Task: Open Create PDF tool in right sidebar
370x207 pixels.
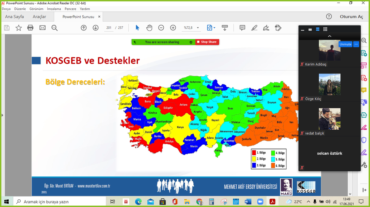Action: pyautogui.click(x=364, y=78)
